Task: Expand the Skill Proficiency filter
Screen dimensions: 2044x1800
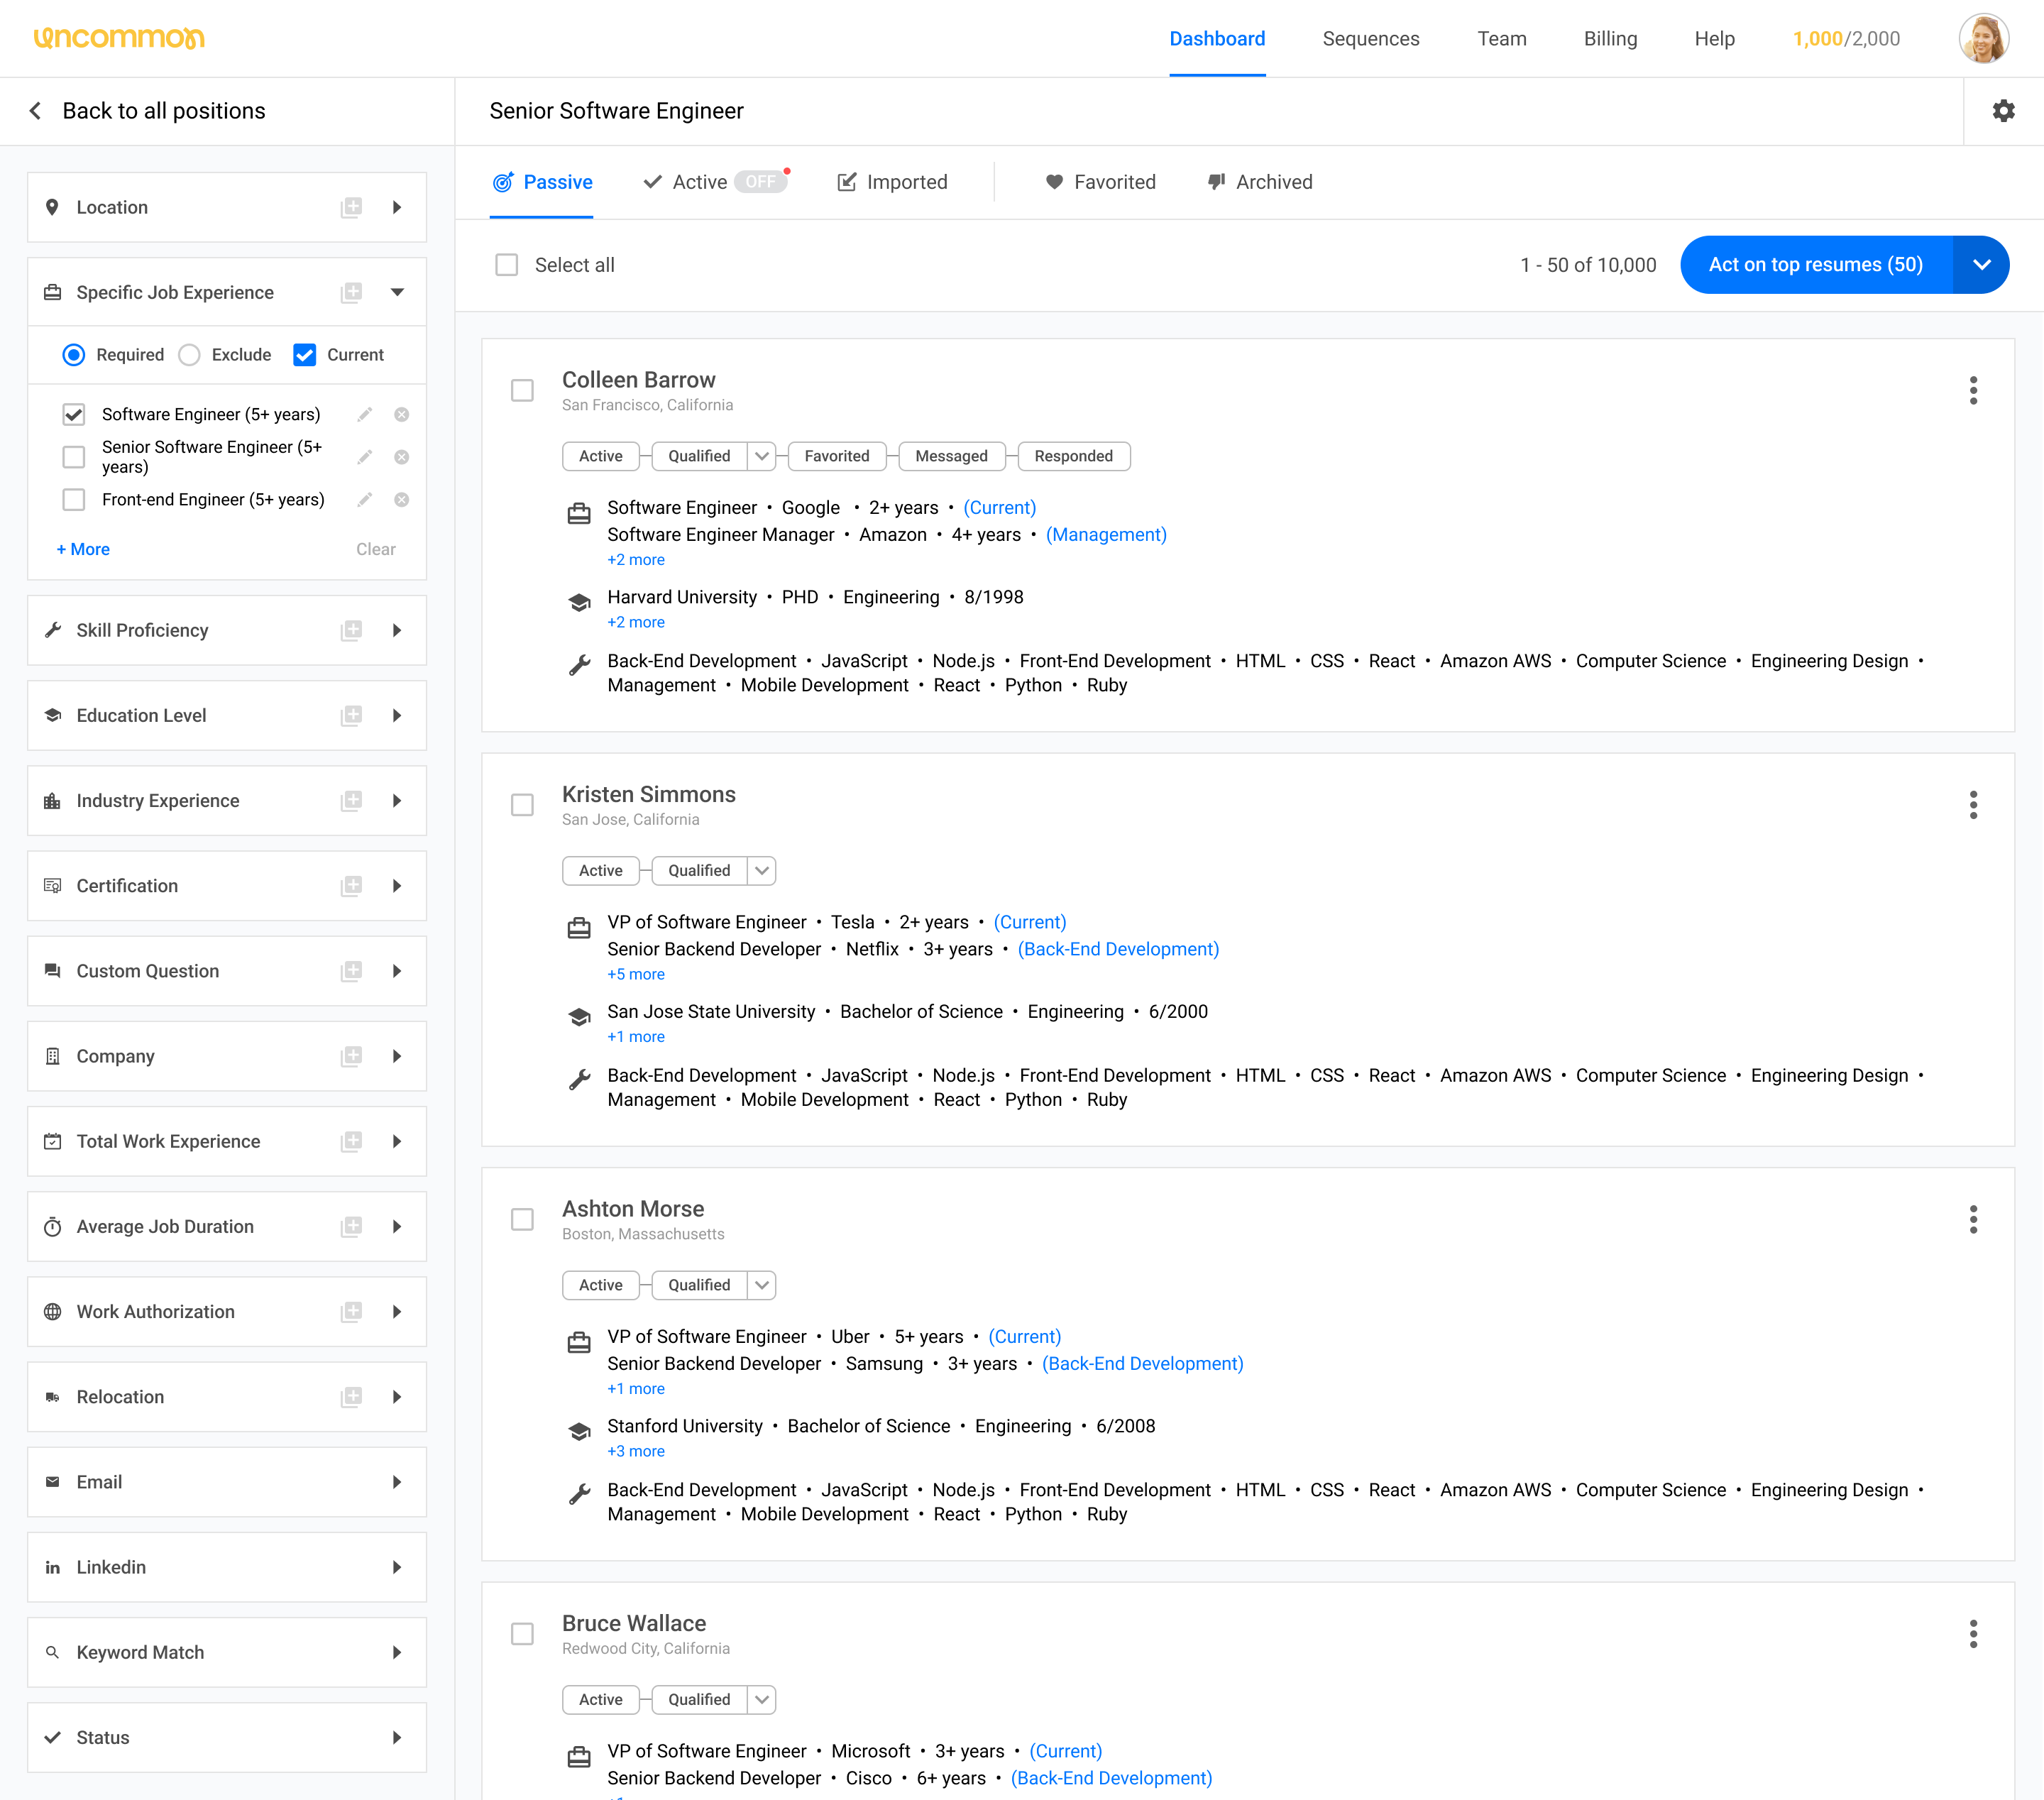Action: [x=397, y=630]
